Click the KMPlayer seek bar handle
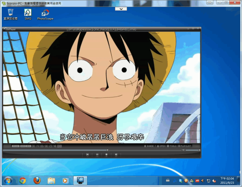The height and width of the screenshot is (187, 242). pos(107,150)
